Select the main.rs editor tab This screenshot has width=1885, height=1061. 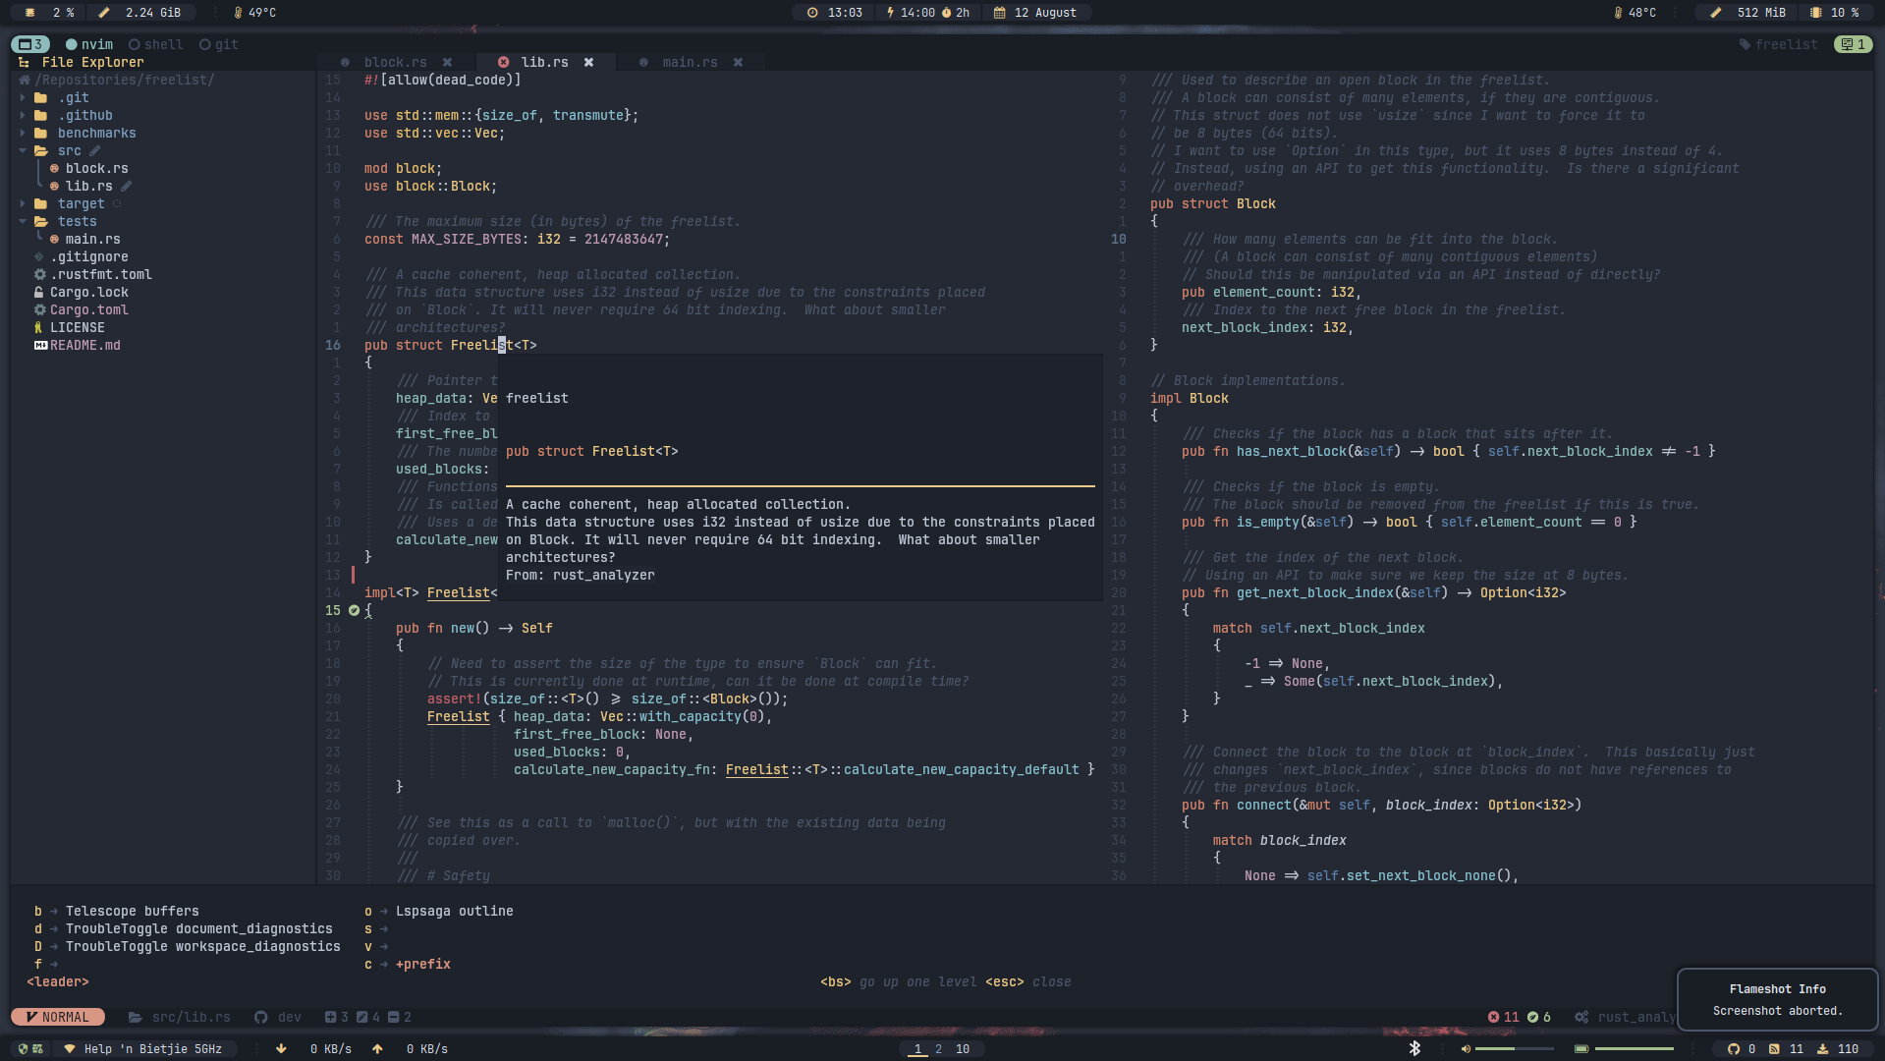point(691,62)
